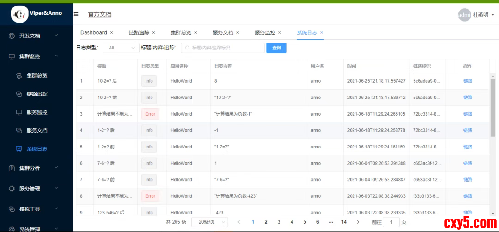The height and width of the screenshot is (232, 499).
Task: Close the 系统日志 tab
Action: click(322, 33)
